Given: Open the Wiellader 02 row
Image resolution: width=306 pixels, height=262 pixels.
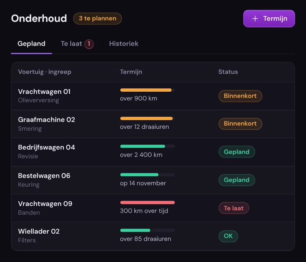Looking at the screenshot, I should tap(153, 236).
